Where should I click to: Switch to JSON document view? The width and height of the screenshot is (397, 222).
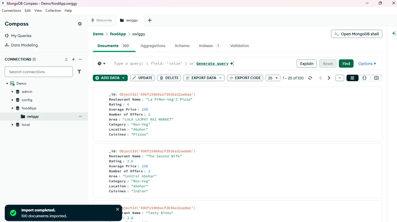364,78
